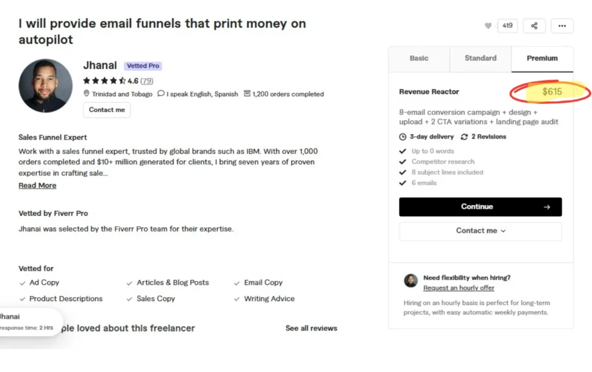This screenshot has height=372, width=592.
Task: Expand description with Read More
Action: pyautogui.click(x=38, y=186)
